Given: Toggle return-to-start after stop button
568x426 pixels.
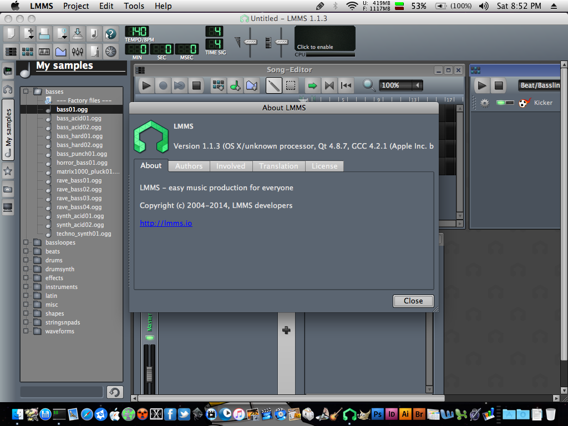Looking at the screenshot, I should click(x=346, y=85).
